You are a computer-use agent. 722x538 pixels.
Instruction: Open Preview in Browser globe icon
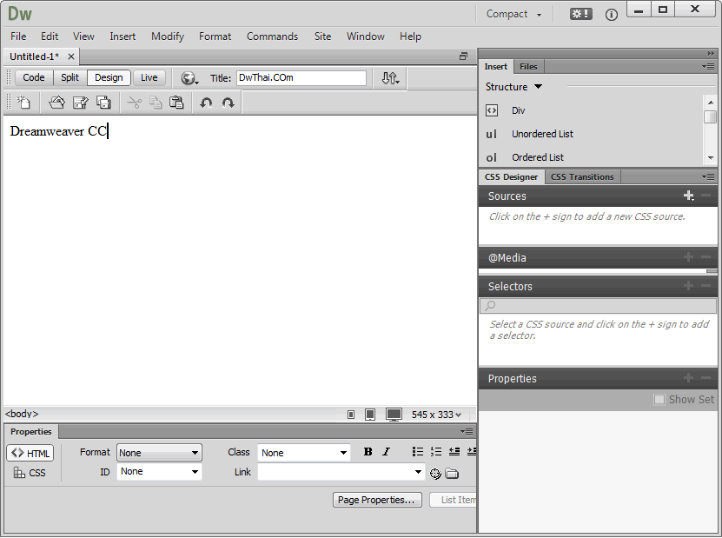[189, 78]
